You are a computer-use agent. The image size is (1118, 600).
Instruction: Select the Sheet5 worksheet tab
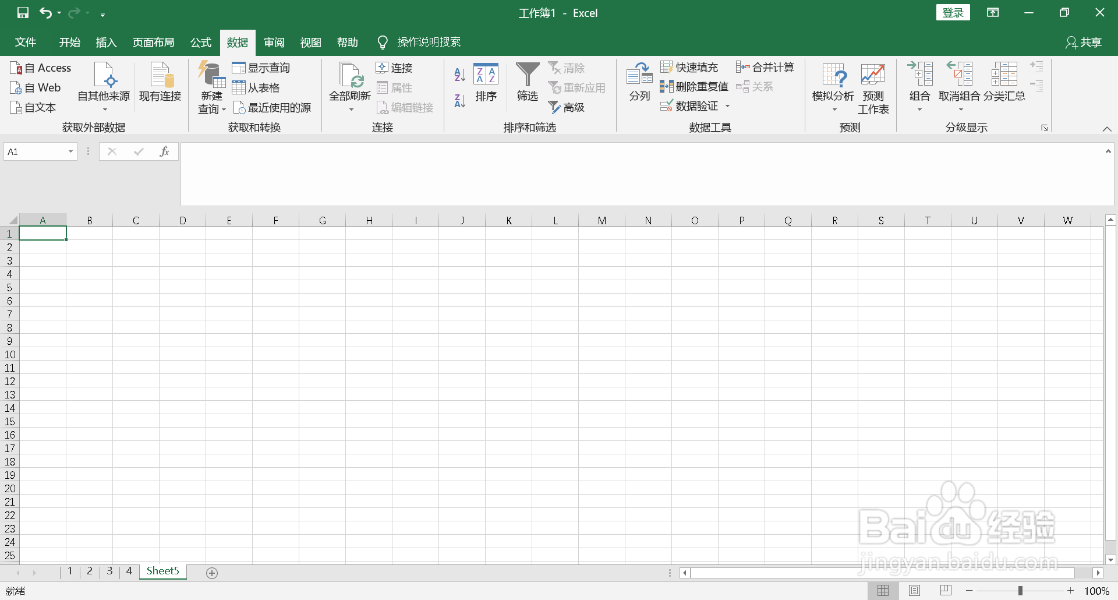point(162,571)
